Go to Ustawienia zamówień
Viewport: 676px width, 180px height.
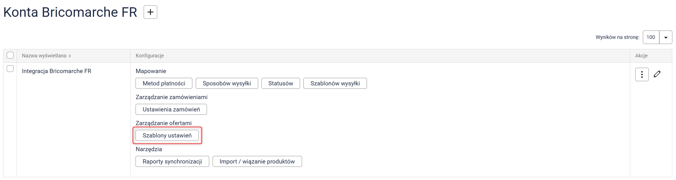[x=171, y=109]
